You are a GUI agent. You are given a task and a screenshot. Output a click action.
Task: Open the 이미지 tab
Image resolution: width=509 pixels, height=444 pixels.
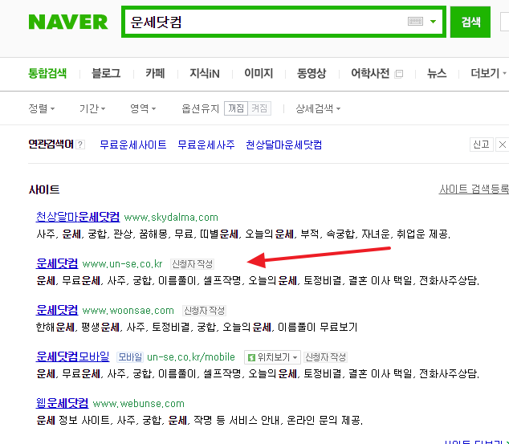259,73
